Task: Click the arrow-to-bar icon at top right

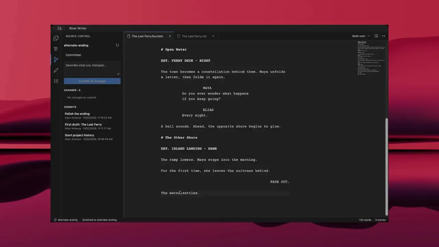Action: pyautogui.click(x=383, y=36)
